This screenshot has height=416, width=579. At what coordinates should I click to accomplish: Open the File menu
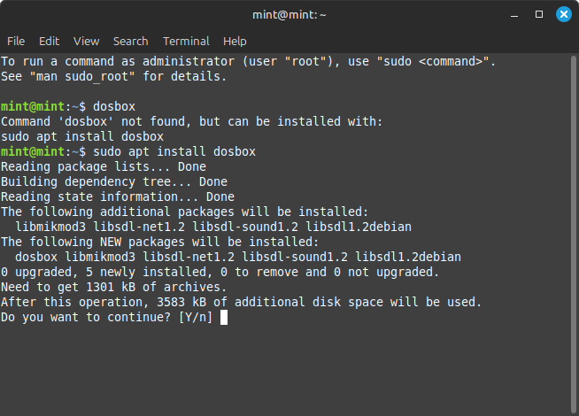pos(16,41)
